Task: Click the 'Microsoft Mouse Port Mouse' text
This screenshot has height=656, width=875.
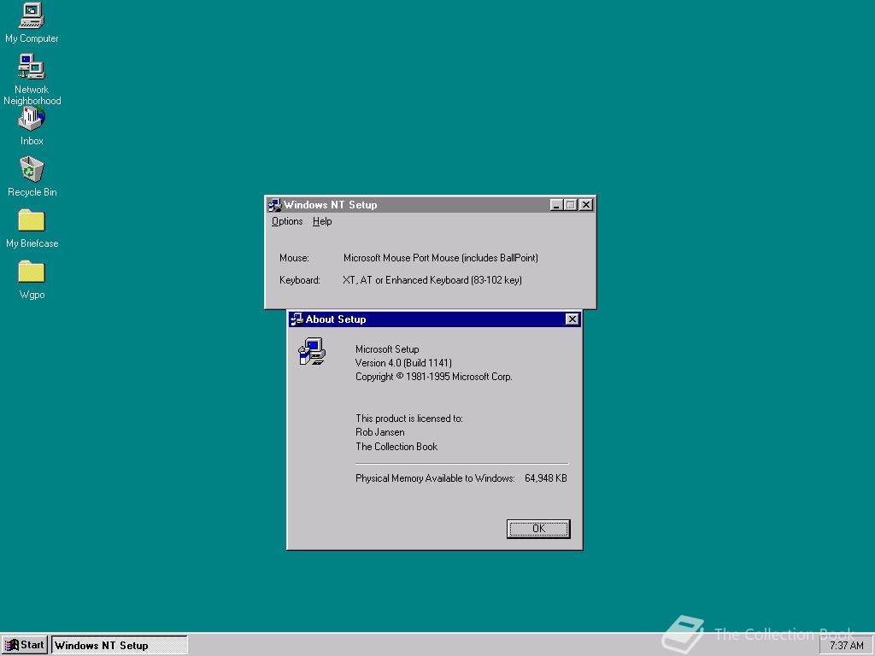Action: click(x=402, y=258)
